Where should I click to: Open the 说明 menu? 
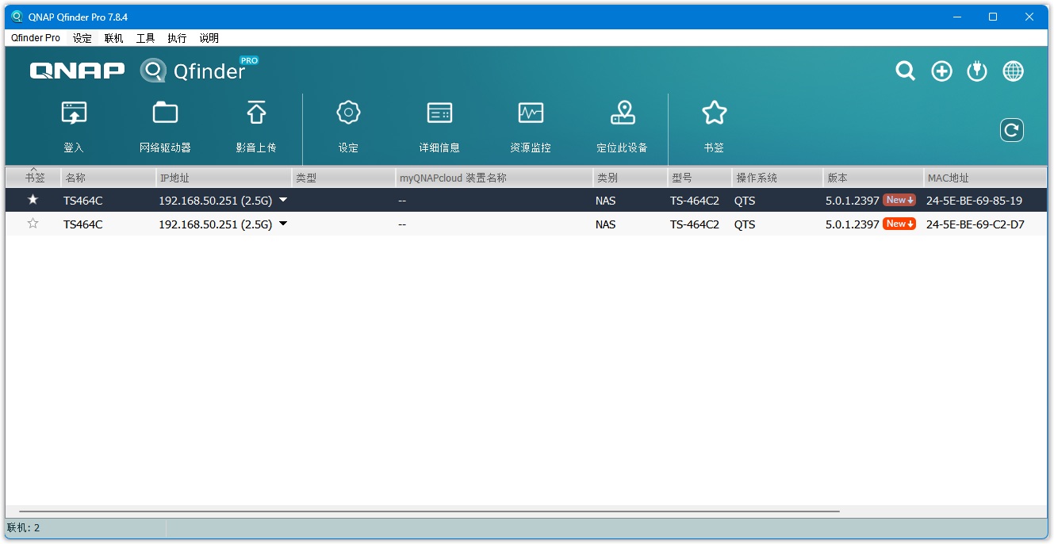(209, 38)
